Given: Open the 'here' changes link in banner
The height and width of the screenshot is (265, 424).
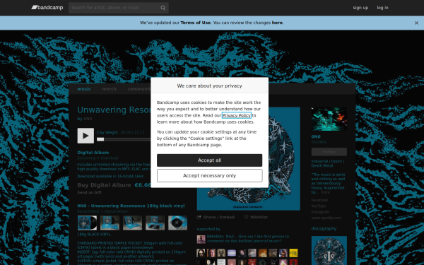Looking at the screenshot, I should pos(277,23).
